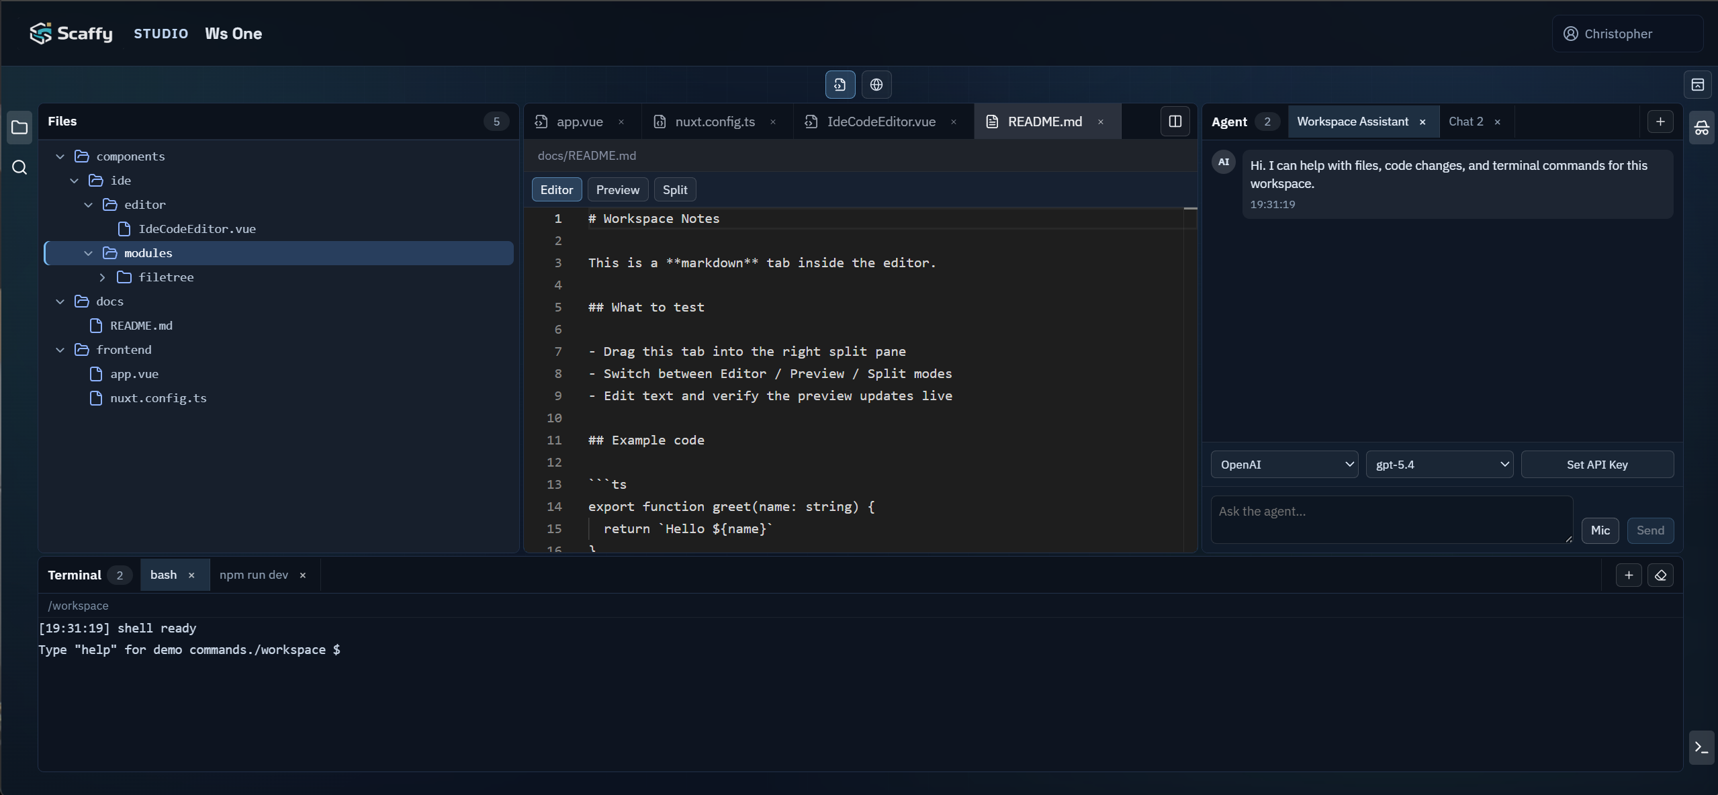
Task: Click the Ws One workspace name
Action: 234,34
